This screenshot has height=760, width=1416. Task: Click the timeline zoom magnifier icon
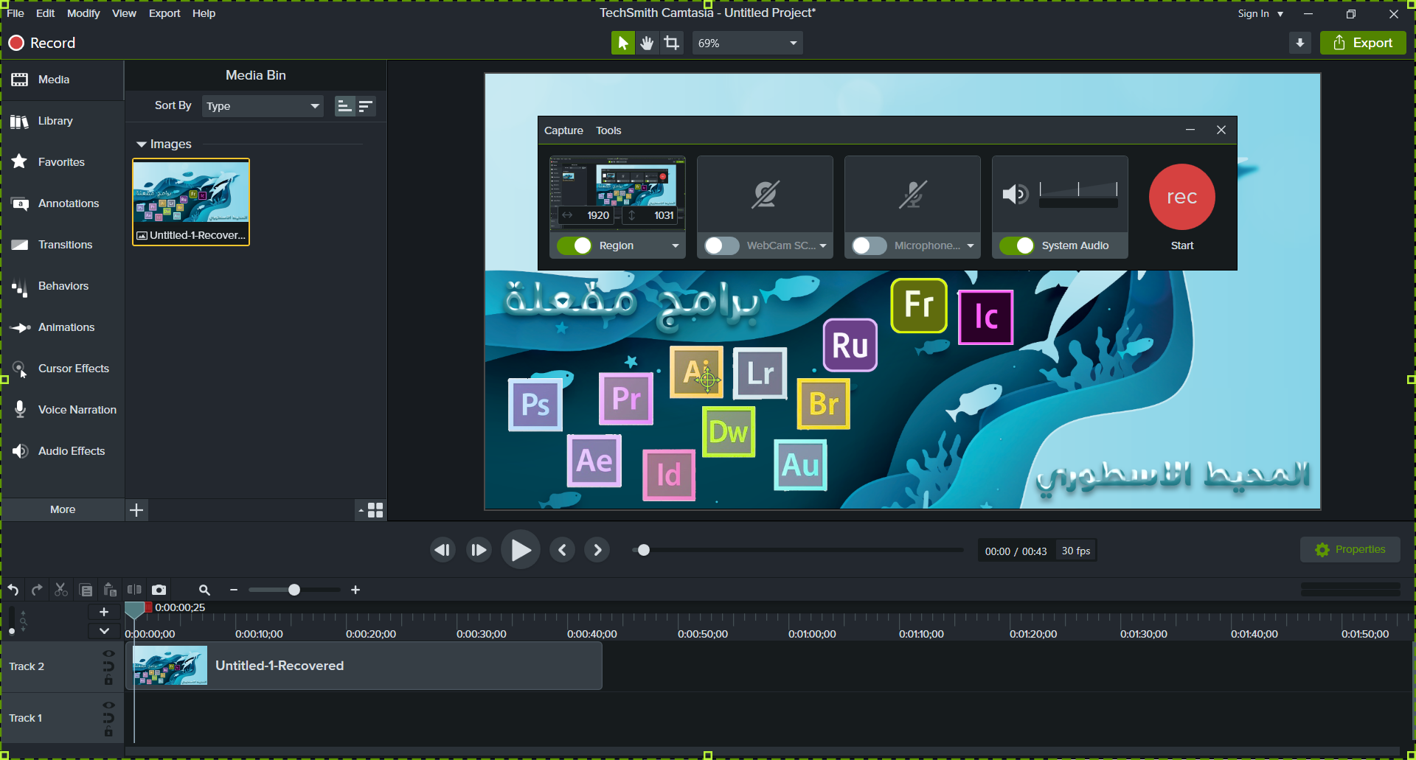click(204, 590)
